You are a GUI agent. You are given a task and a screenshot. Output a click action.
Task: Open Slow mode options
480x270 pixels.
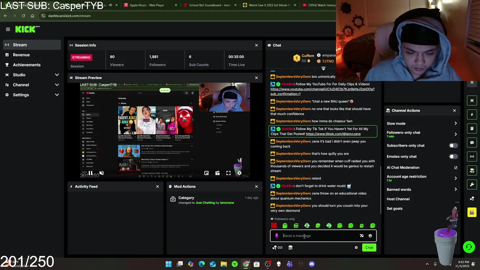point(422,123)
